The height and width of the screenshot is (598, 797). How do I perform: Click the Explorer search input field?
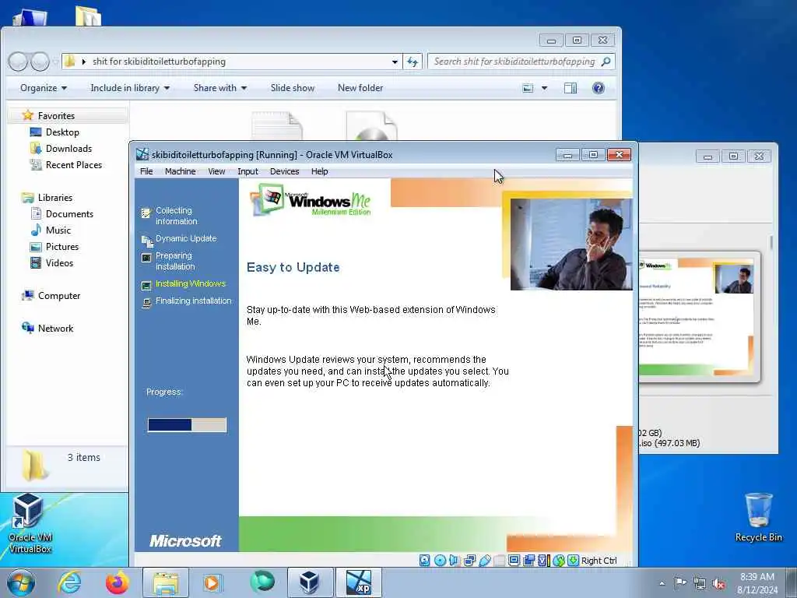[x=521, y=62]
